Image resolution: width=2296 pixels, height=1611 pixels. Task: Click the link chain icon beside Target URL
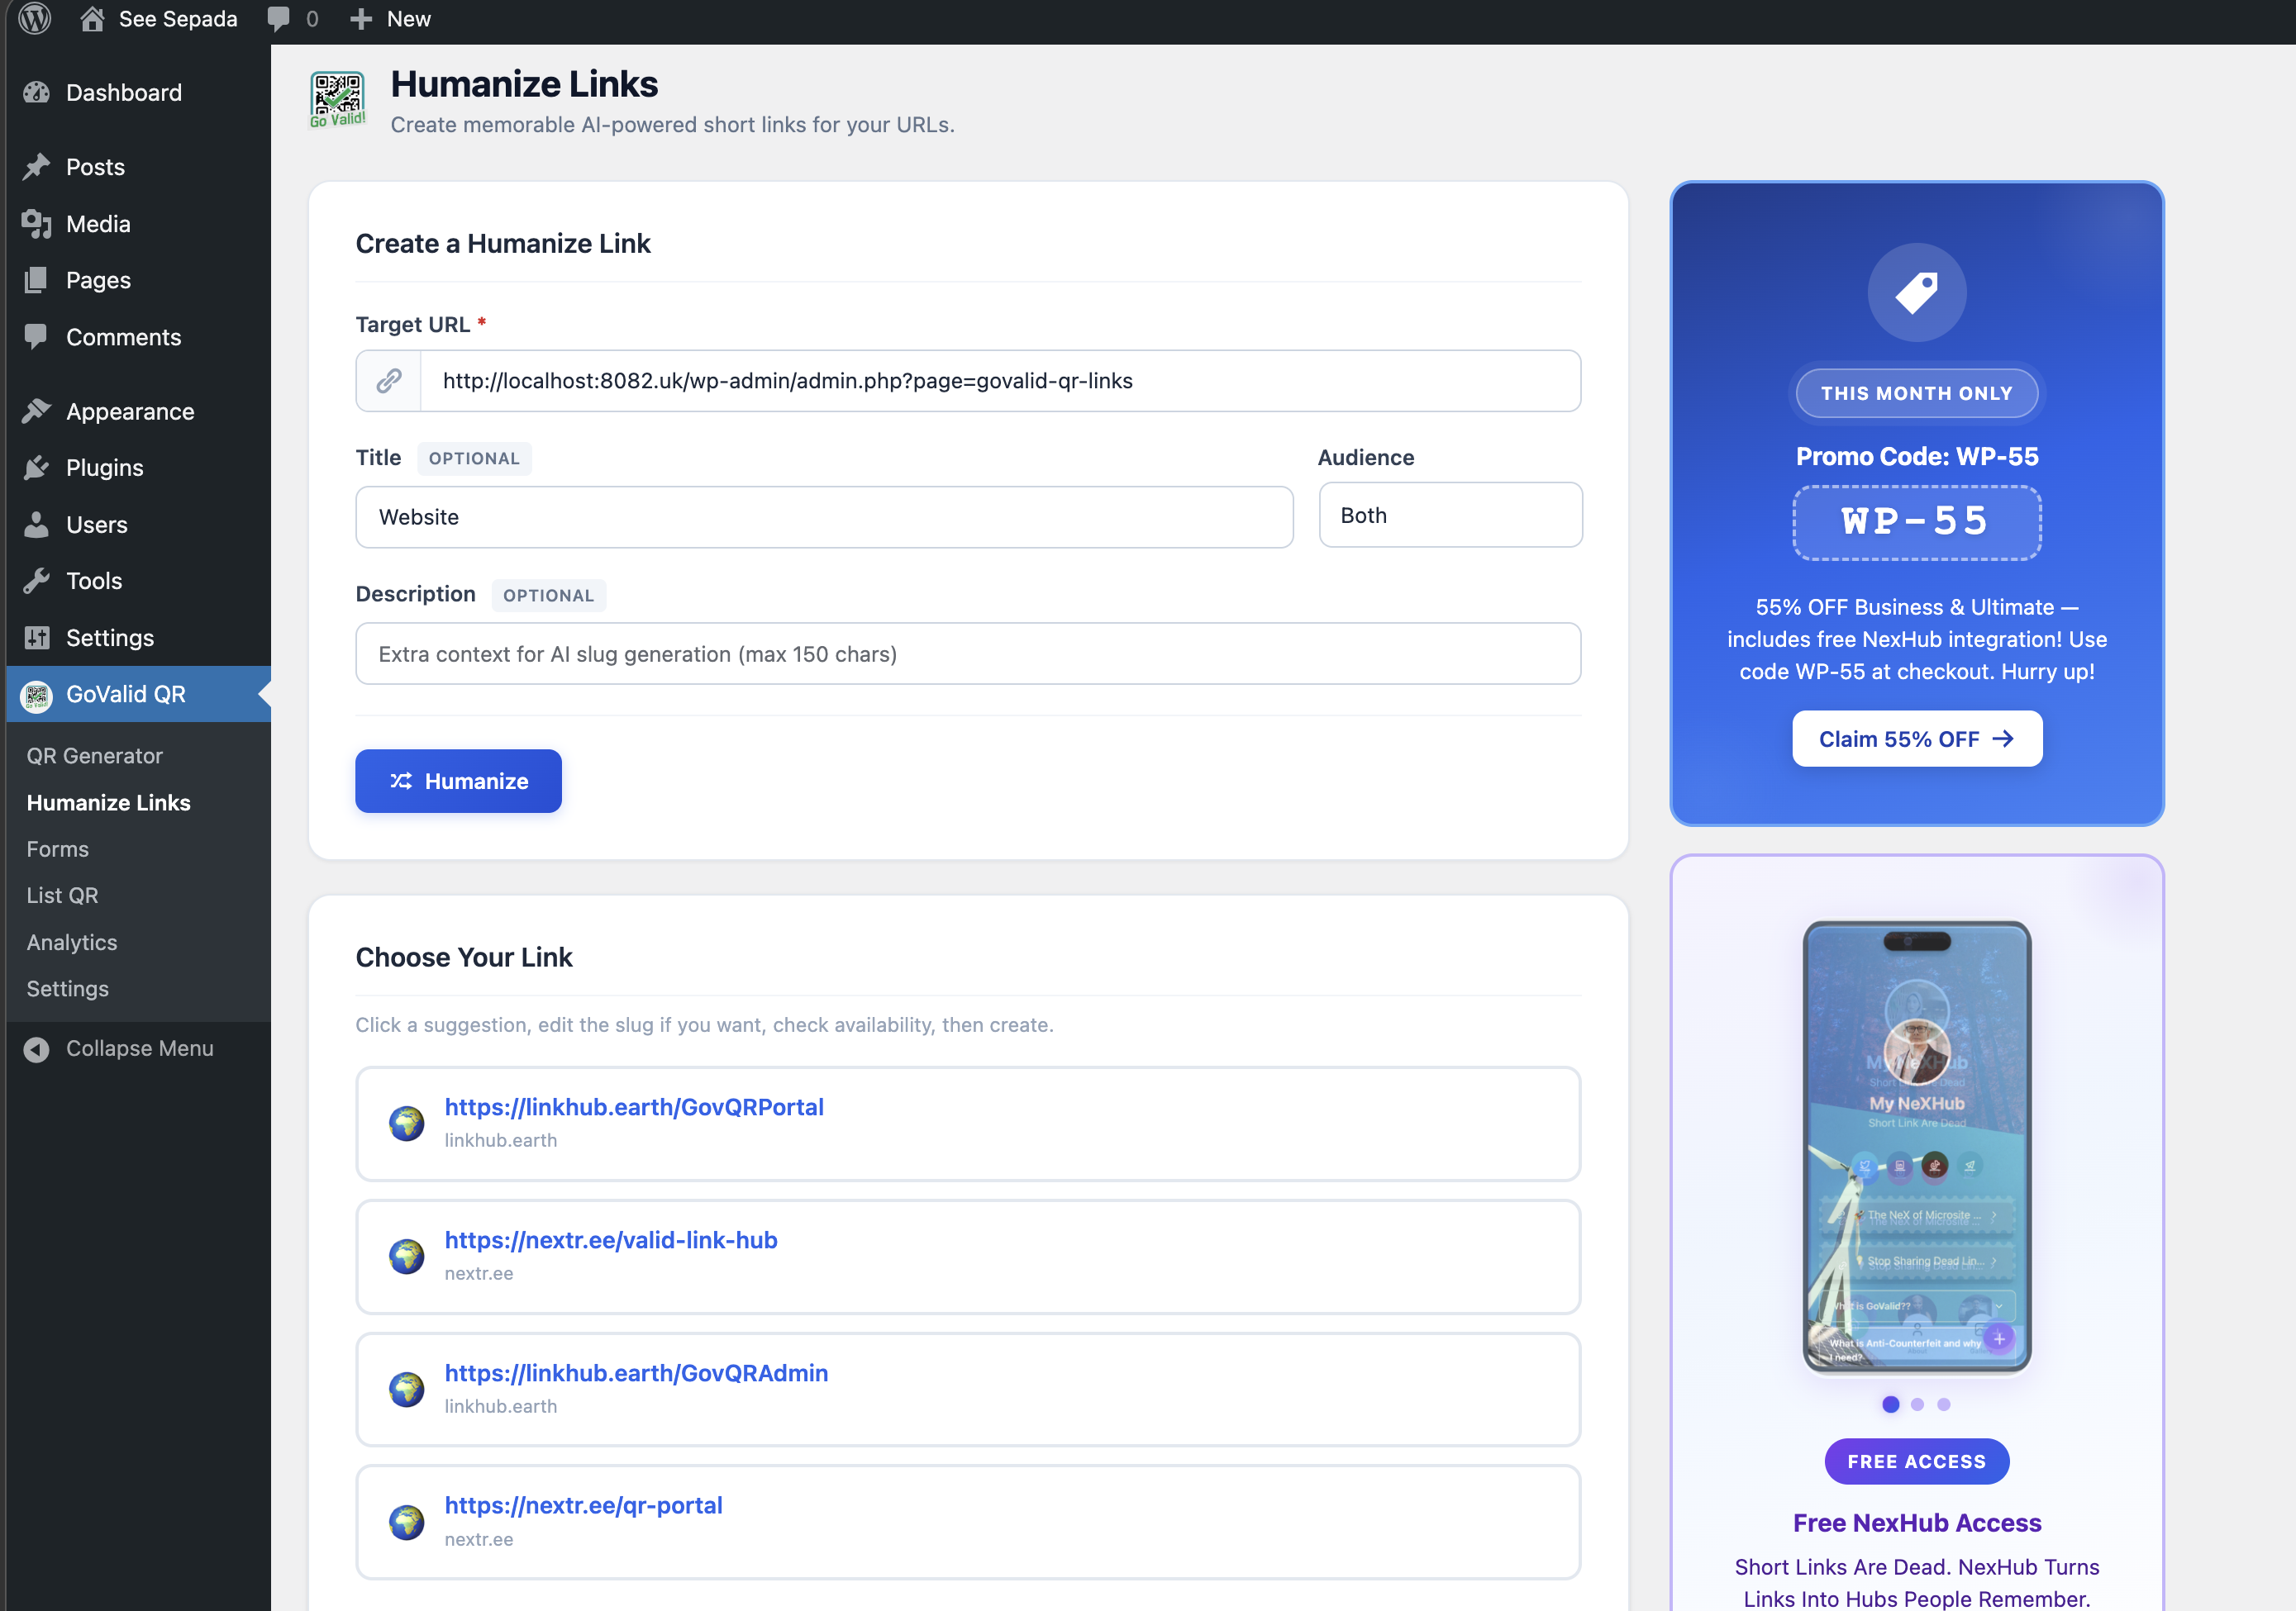point(389,381)
